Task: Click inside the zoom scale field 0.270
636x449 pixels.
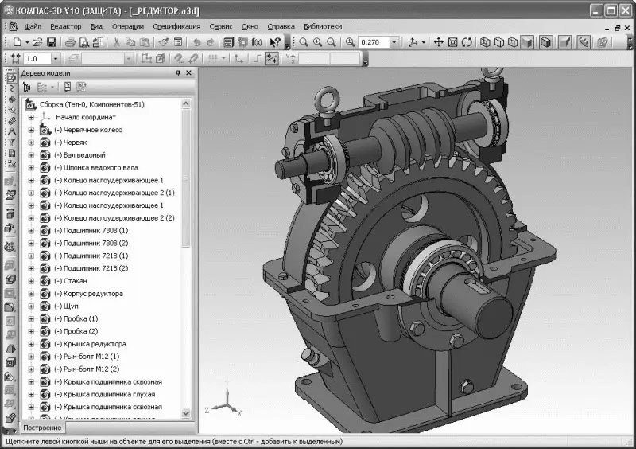Action: 374,42
